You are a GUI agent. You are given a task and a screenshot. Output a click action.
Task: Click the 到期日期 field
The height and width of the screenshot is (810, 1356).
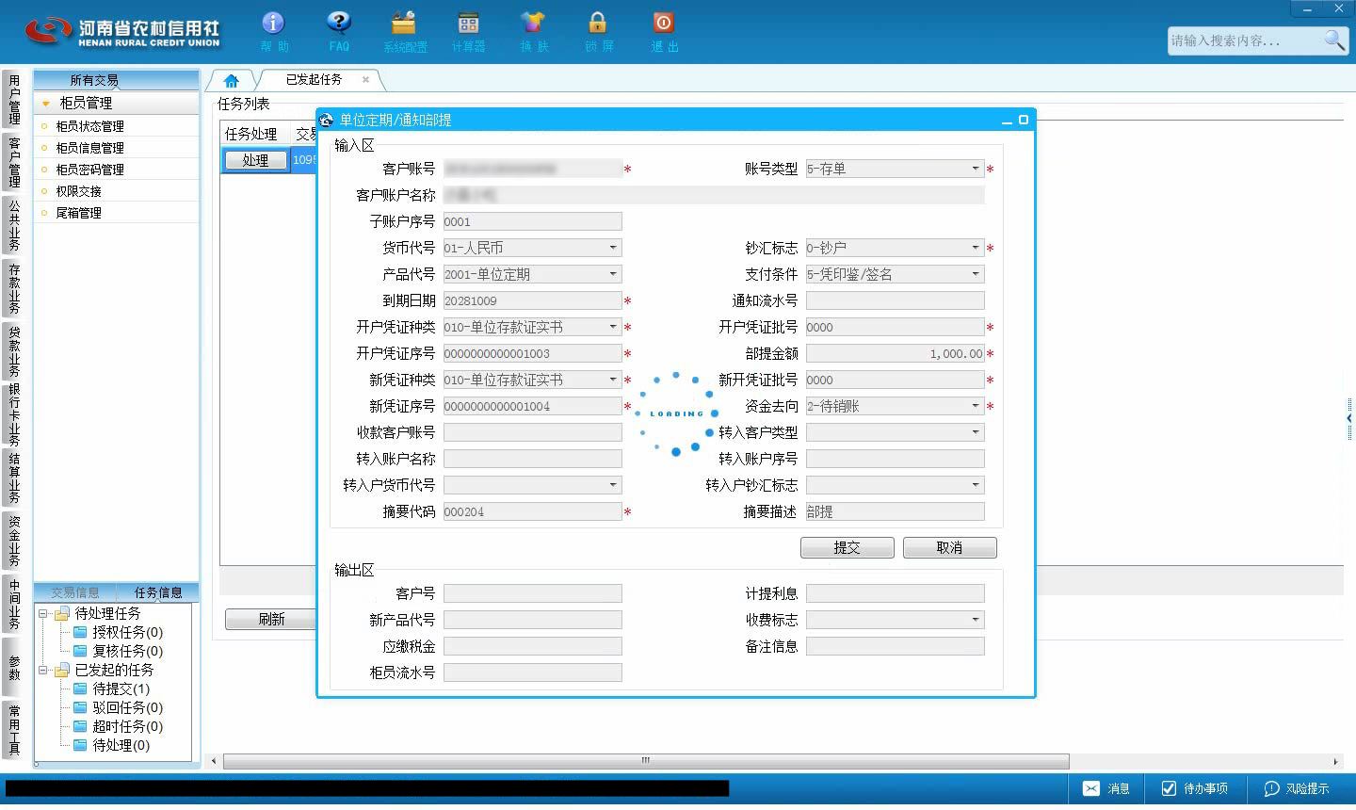[532, 300]
